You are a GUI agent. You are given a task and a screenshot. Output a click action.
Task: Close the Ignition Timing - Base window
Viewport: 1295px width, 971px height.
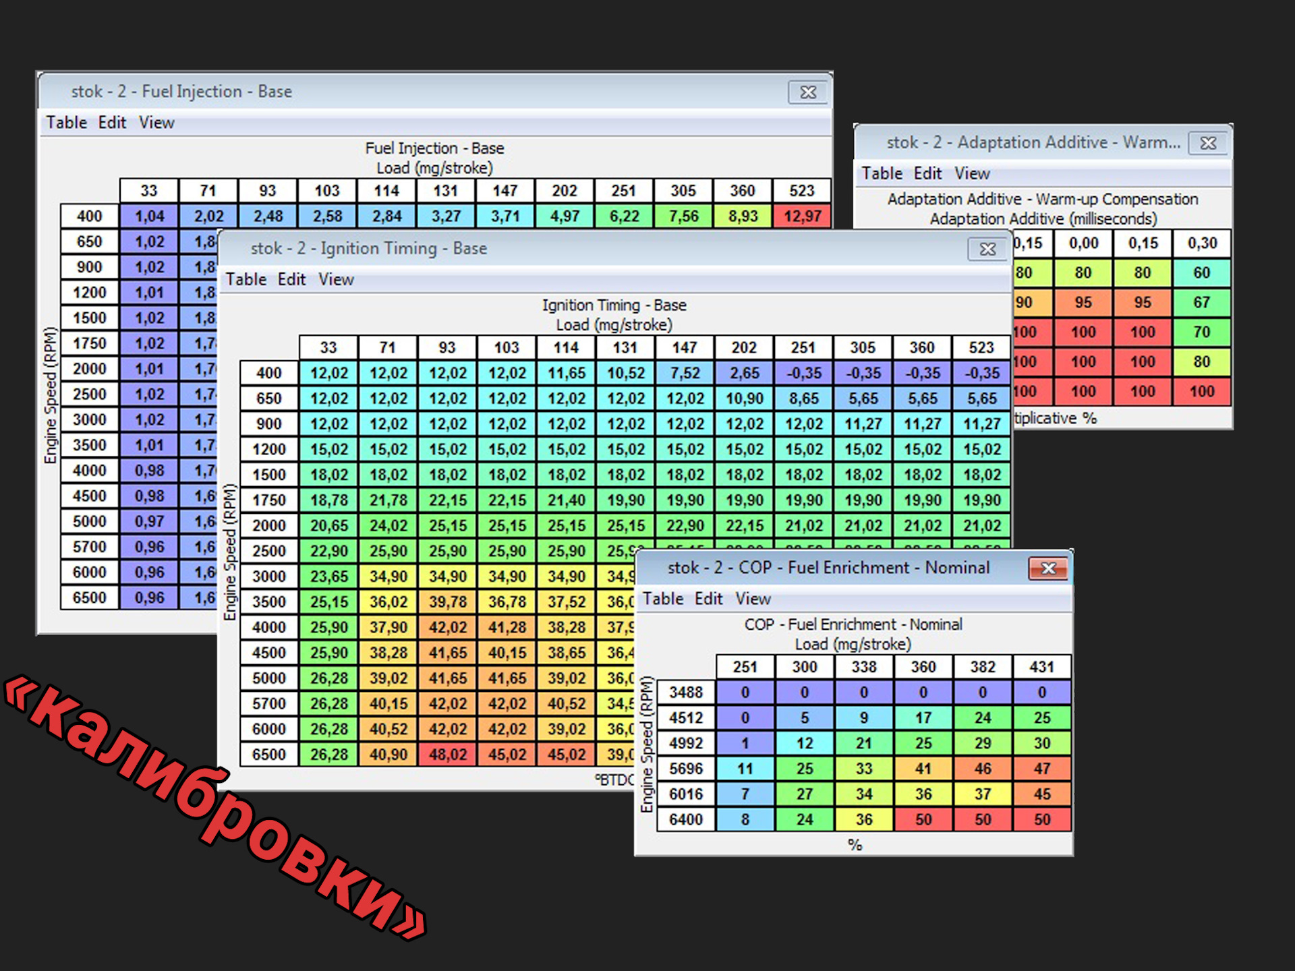pos(987,249)
